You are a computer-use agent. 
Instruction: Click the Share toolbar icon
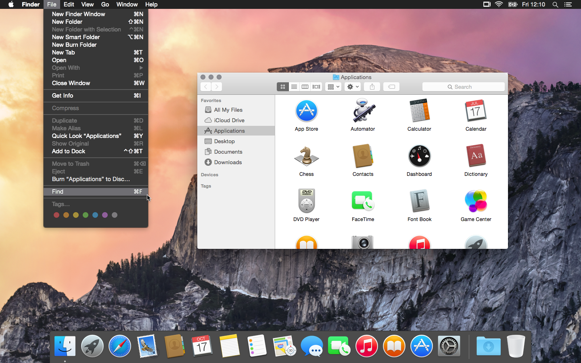tap(372, 87)
